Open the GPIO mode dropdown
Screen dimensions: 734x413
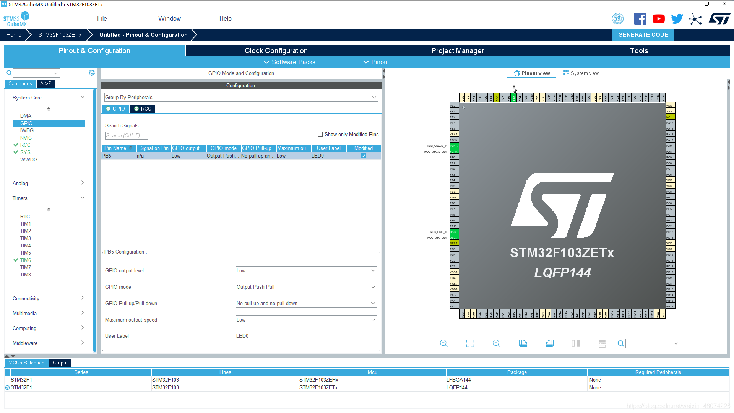306,287
